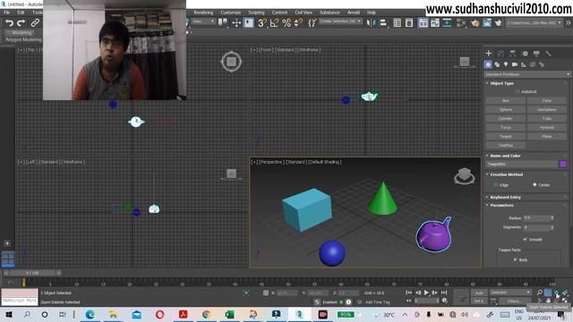The height and width of the screenshot is (322, 573).
Task: Open the Arnold menu
Action: 354,13
